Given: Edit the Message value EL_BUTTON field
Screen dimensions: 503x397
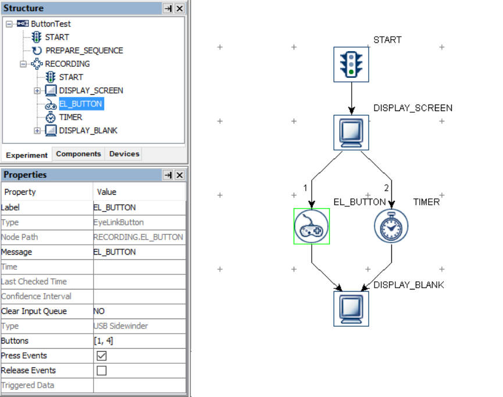Looking at the screenshot, I should [x=140, y=252].
